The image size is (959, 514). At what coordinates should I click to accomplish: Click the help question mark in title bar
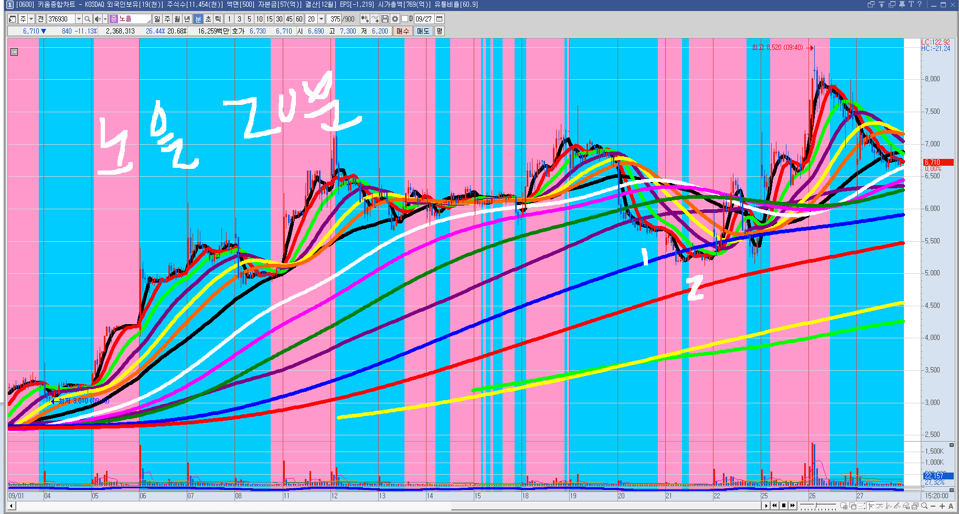click(x=920, y=4)
